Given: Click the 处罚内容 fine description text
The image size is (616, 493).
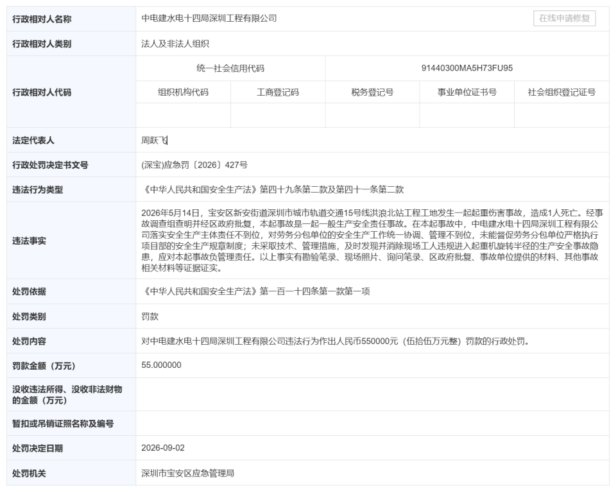Looking at the screenshot, I should click(335, 342).
